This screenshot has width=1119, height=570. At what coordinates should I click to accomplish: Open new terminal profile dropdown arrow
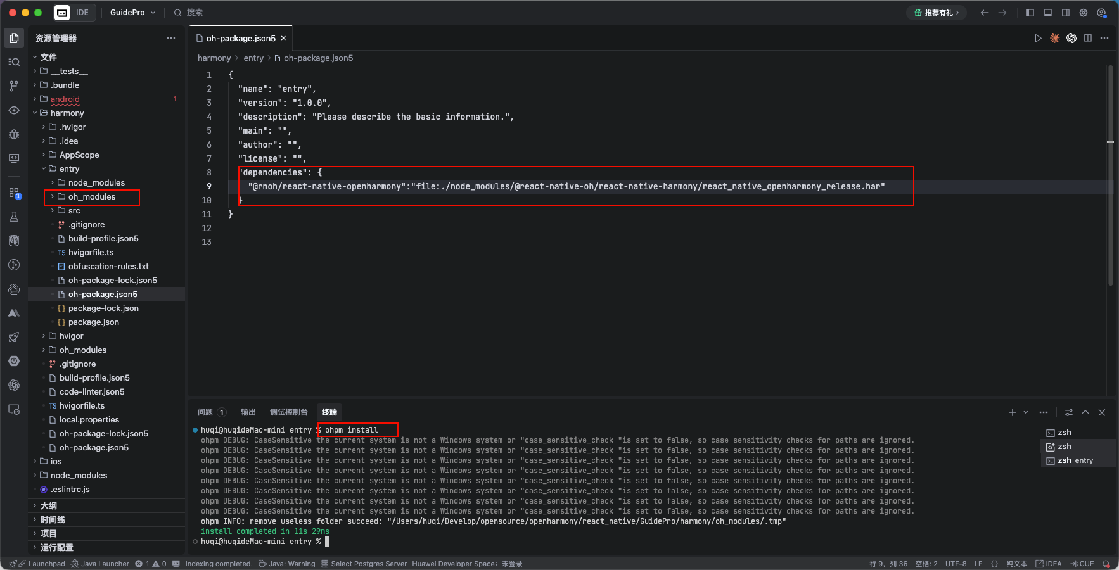tap(1026, 412)
